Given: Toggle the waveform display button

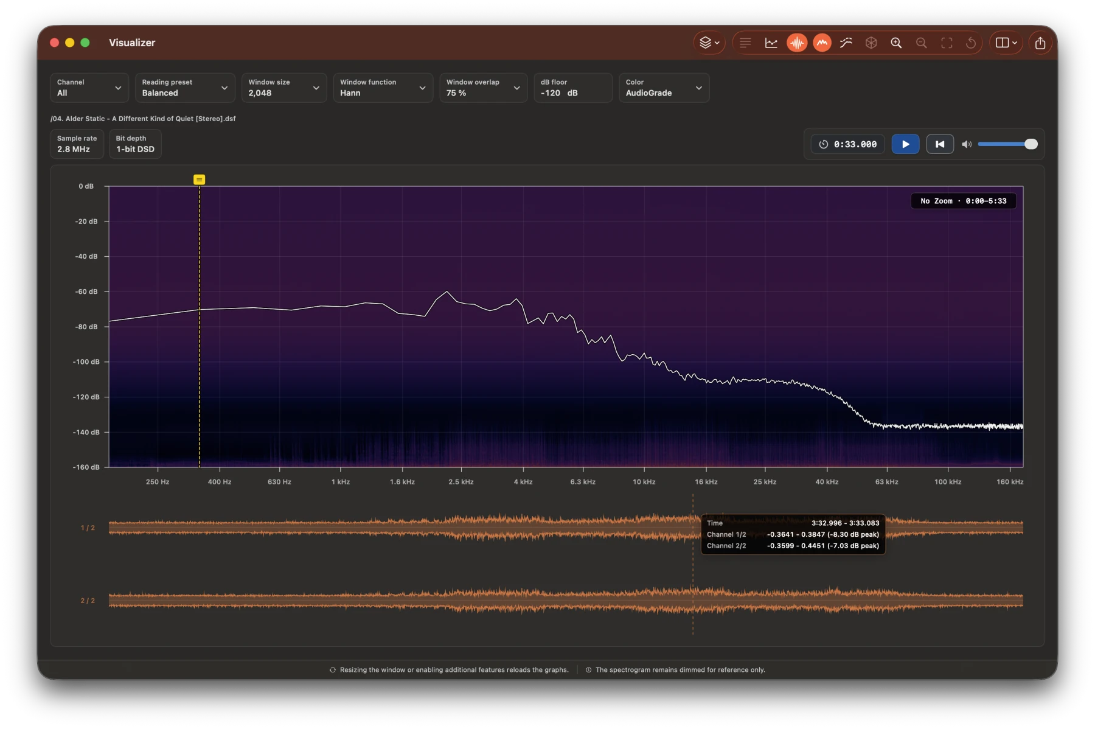Looking at the screenshot, I should [x=796, y=43].
